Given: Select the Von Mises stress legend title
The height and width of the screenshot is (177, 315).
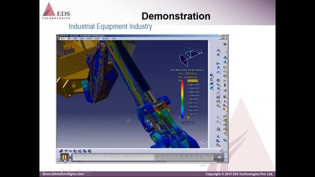Looking at the screenshot, I should tap(187, 70).
